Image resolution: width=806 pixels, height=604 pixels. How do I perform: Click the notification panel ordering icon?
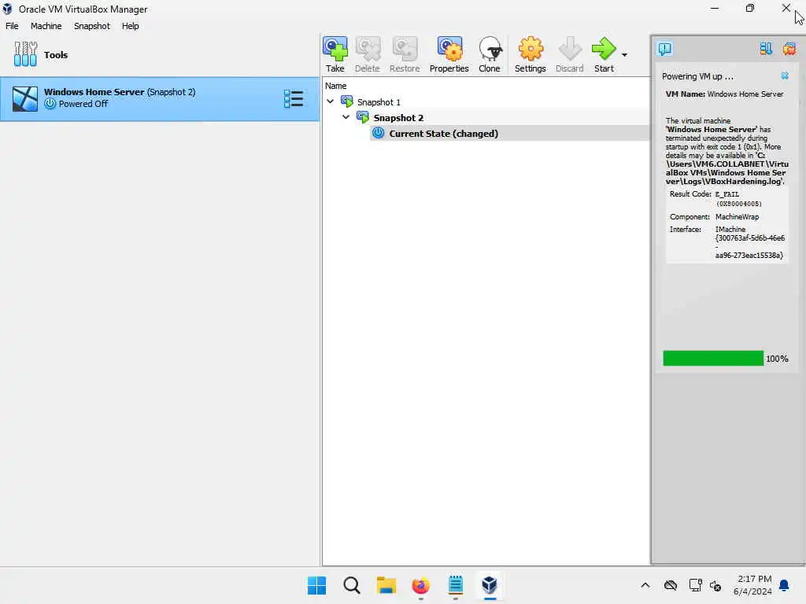tap(766, 48)
